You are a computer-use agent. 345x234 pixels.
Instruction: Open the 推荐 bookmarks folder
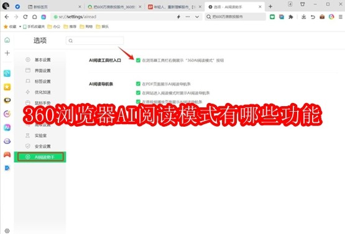[70, 27]
